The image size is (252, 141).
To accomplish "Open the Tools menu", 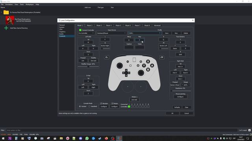I will tap(22, 4).
